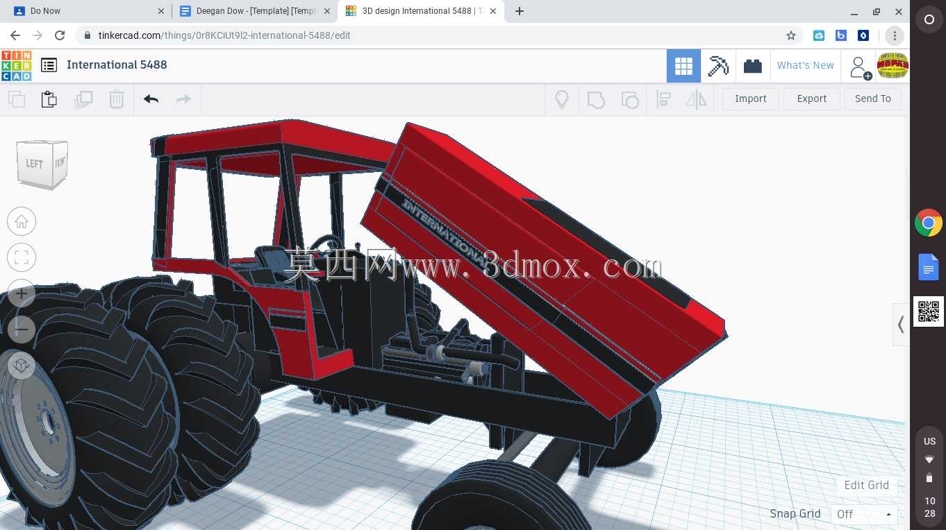Open the Snap Grid dropdown
The height and width of the screenshot is (530, 946).
tap(865, 514)
